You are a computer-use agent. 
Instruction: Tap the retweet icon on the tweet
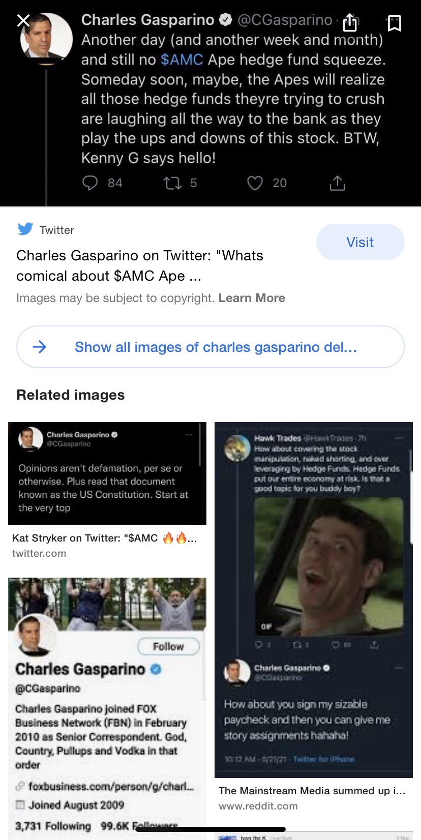coord(172,183)
